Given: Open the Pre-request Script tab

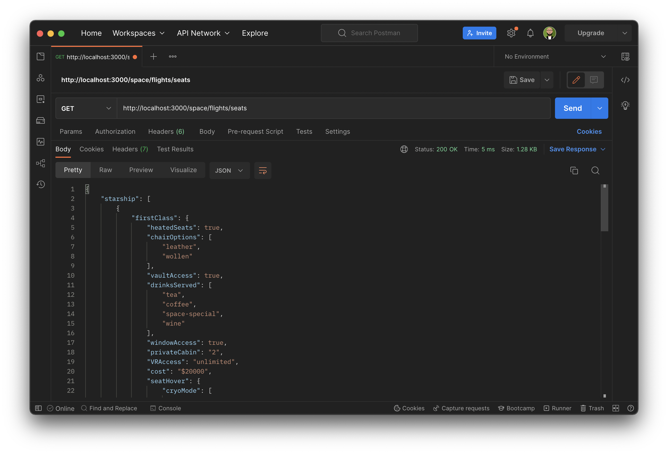Looking at the screenshot, I should coord(255,132).
